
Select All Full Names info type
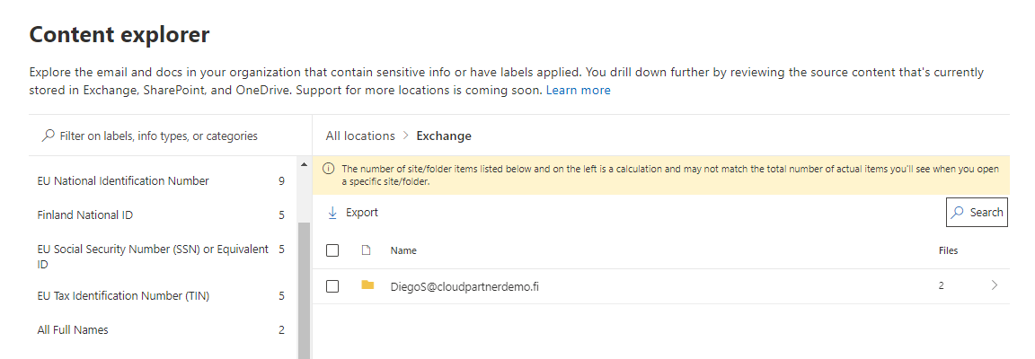[73, 330]
